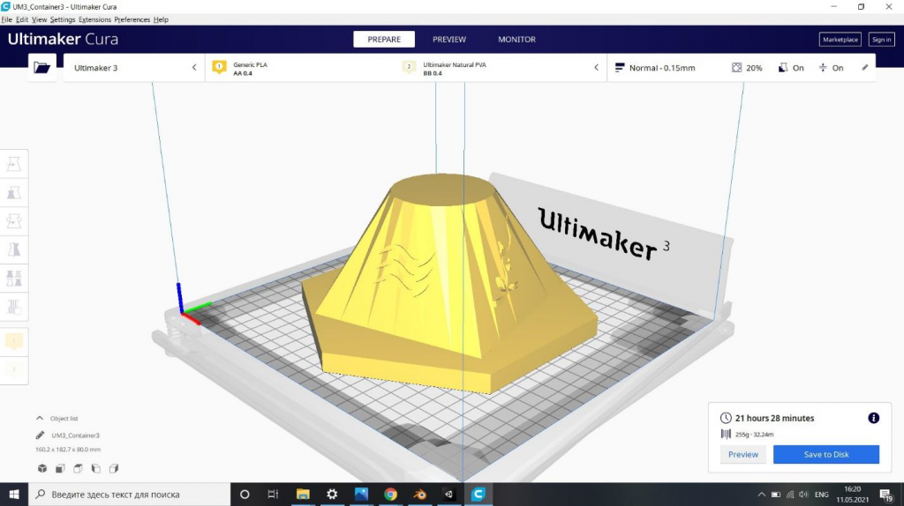The width and height of the screenshot is (904, 506).
Task: Open Windows Settings gear in taskbar
Action: (332, 494)
